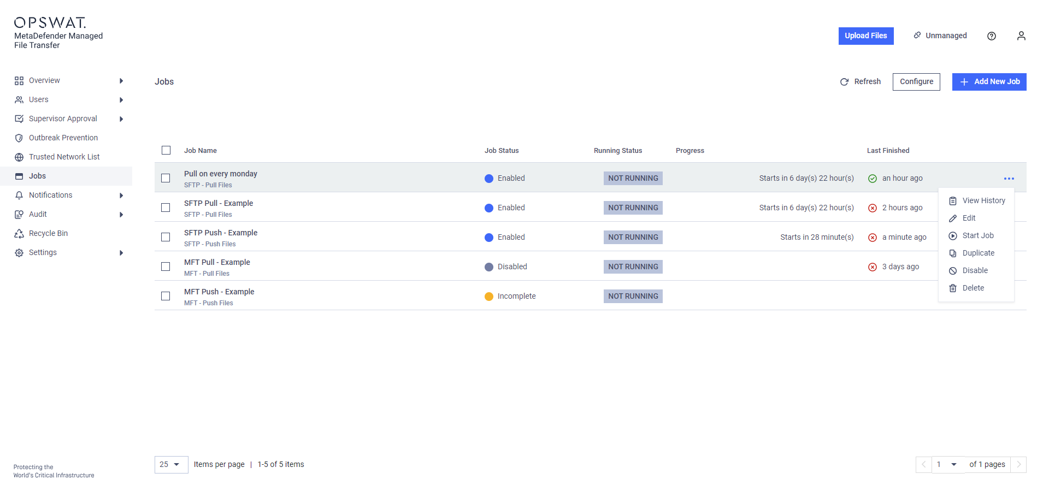Click the Users people icon in sidebar

(x=19, y=100)
